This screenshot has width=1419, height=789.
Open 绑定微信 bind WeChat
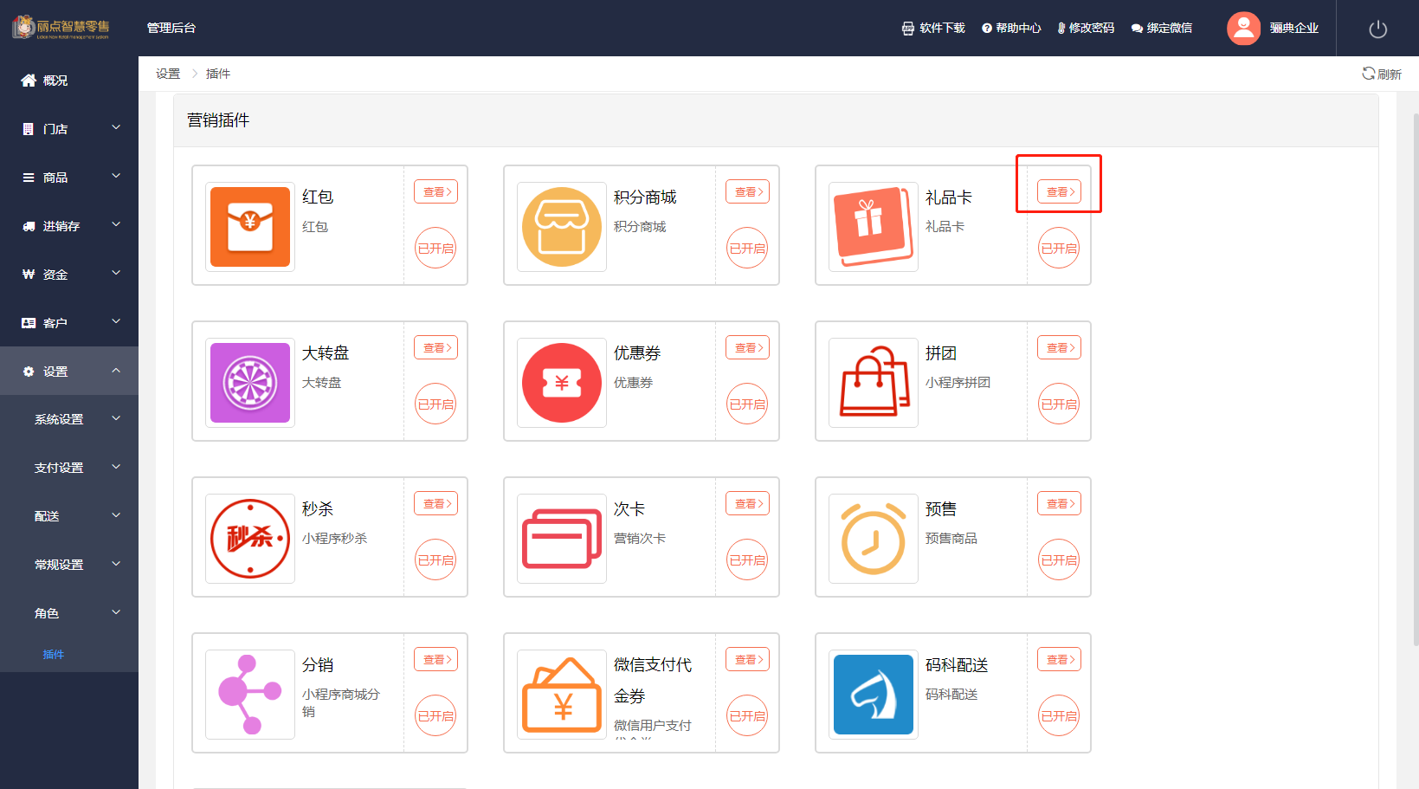(x=1162, y=29)
